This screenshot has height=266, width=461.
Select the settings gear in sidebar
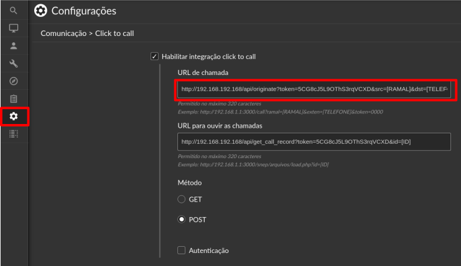pyautogui.click(x=14, y=117)
